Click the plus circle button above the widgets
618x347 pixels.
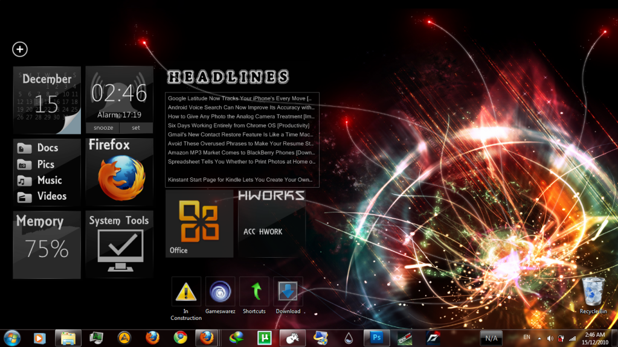20,49
